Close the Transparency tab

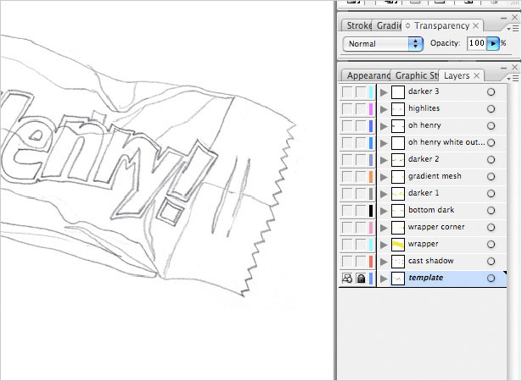click(x=476, y=25)
